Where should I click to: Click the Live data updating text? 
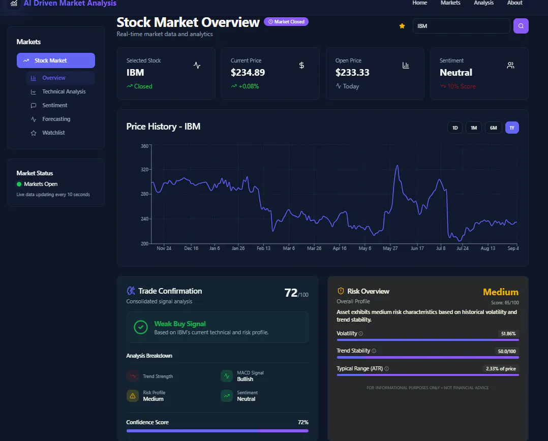click(x=53, y=195)
